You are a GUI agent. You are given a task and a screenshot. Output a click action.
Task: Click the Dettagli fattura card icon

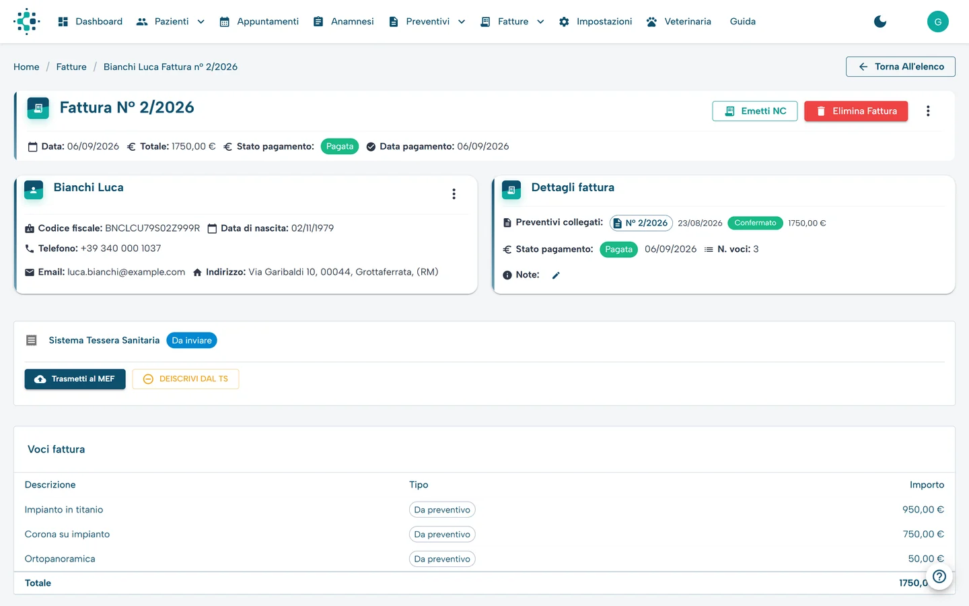click(x=511, y=190)
